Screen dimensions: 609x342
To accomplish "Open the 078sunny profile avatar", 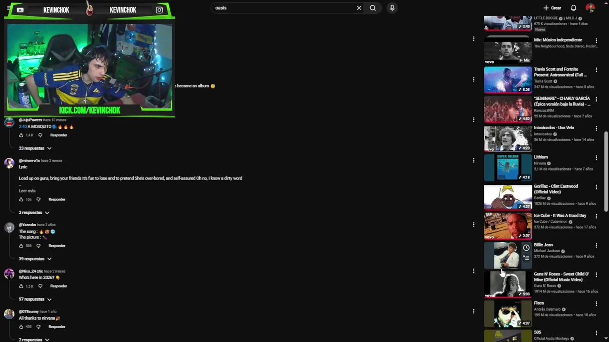I will [9, 314].
